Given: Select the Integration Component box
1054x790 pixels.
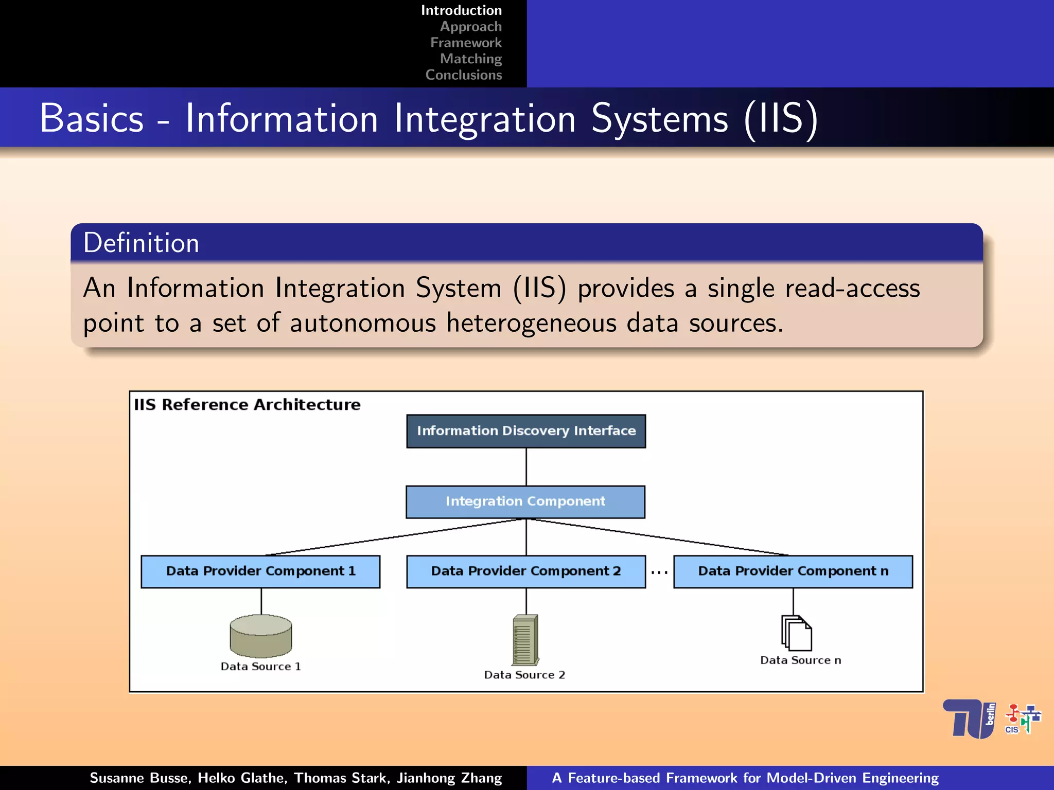Looking at the screenshot, I should pyautogui.click(x=525, y=501).
